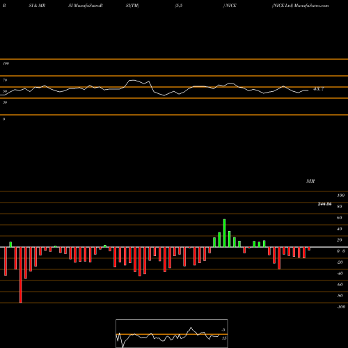This screenshot has height=348, width=348.
Task: Click the '(NICE Ltd) MunafaSutra.com' header text
Action: tap(300, 6)
